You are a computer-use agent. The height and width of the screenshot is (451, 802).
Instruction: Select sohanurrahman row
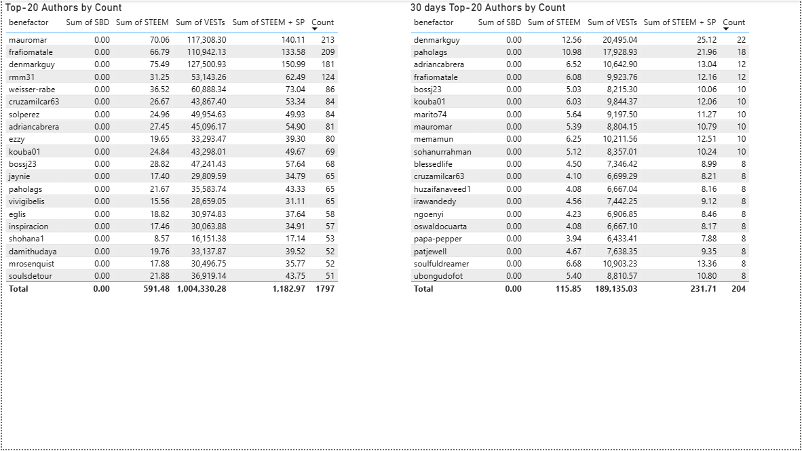(580, 152)
